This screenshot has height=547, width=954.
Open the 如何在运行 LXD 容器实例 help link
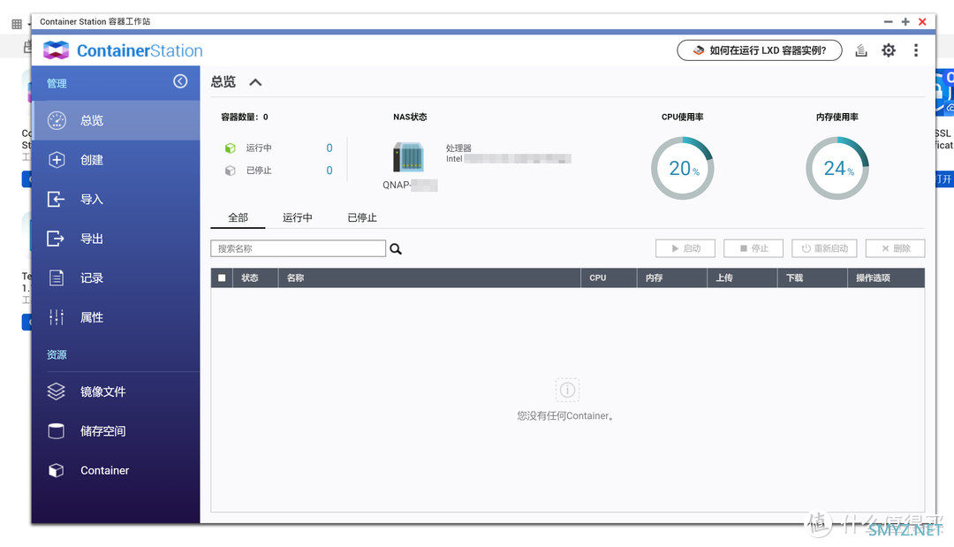[760, 50]
